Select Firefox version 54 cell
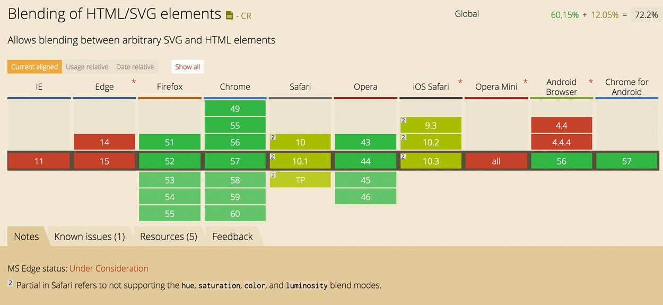Screen dimensions: 663x305 coord(170,197)
